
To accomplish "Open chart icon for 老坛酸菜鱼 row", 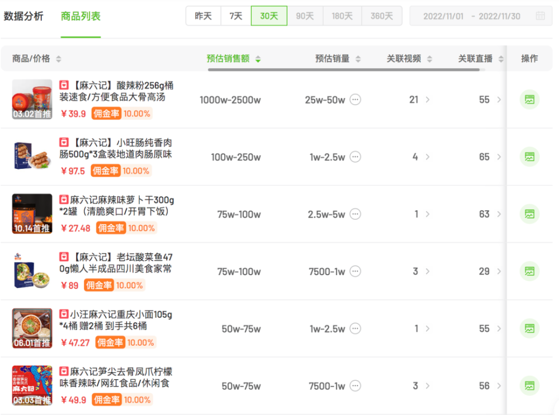I will click(529, 271).
